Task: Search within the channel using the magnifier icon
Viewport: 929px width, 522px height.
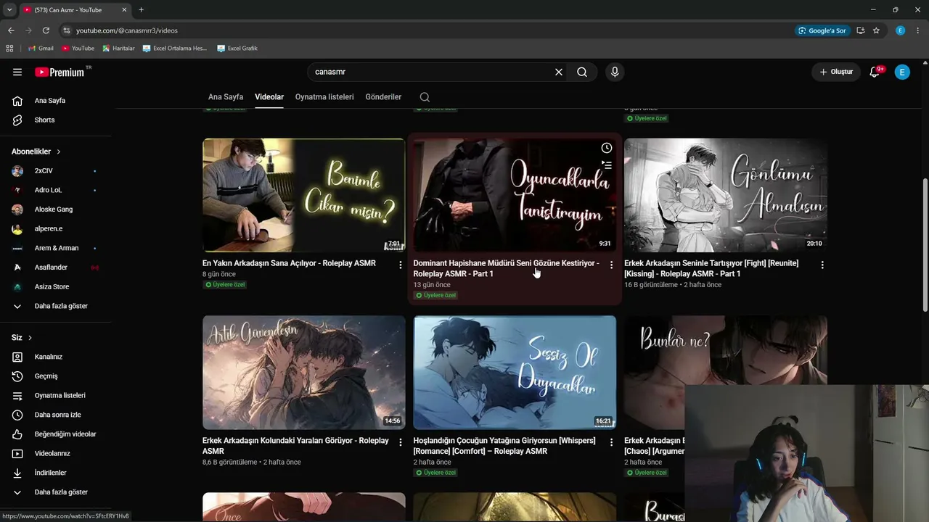Action: pyautogui.click(x=425, y=97)
